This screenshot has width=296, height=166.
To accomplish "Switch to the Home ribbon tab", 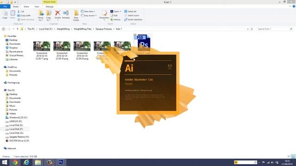I will point(16,6).
